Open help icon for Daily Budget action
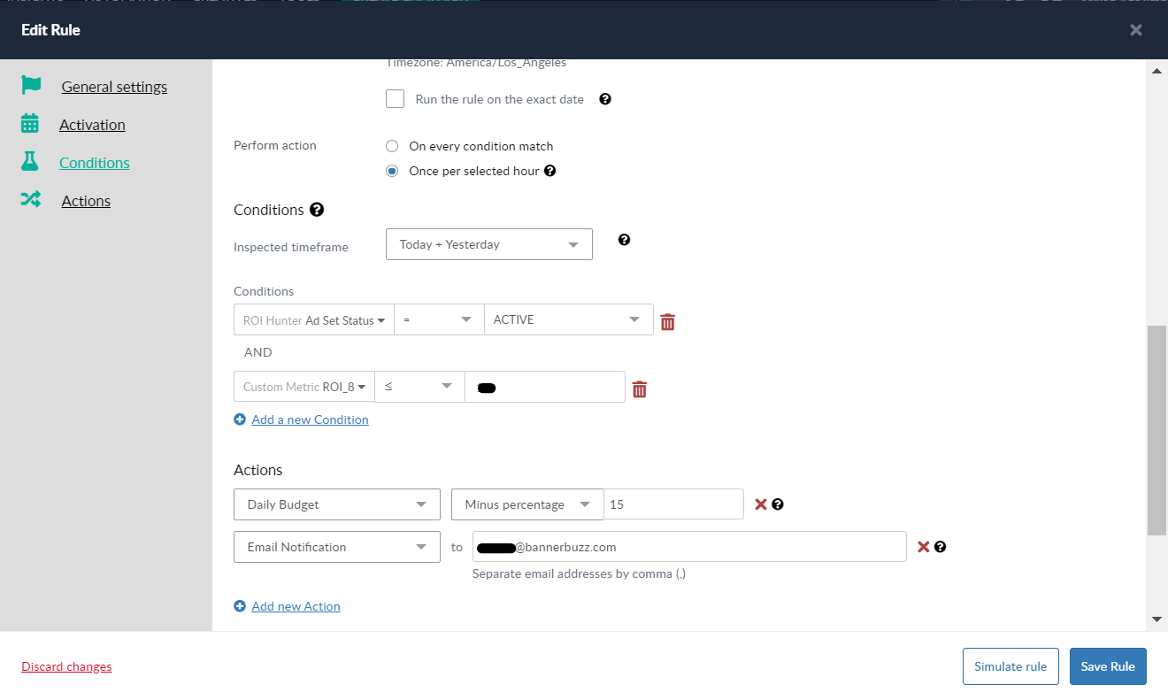Screen dimensions: 1168x700 coord(778,504)
